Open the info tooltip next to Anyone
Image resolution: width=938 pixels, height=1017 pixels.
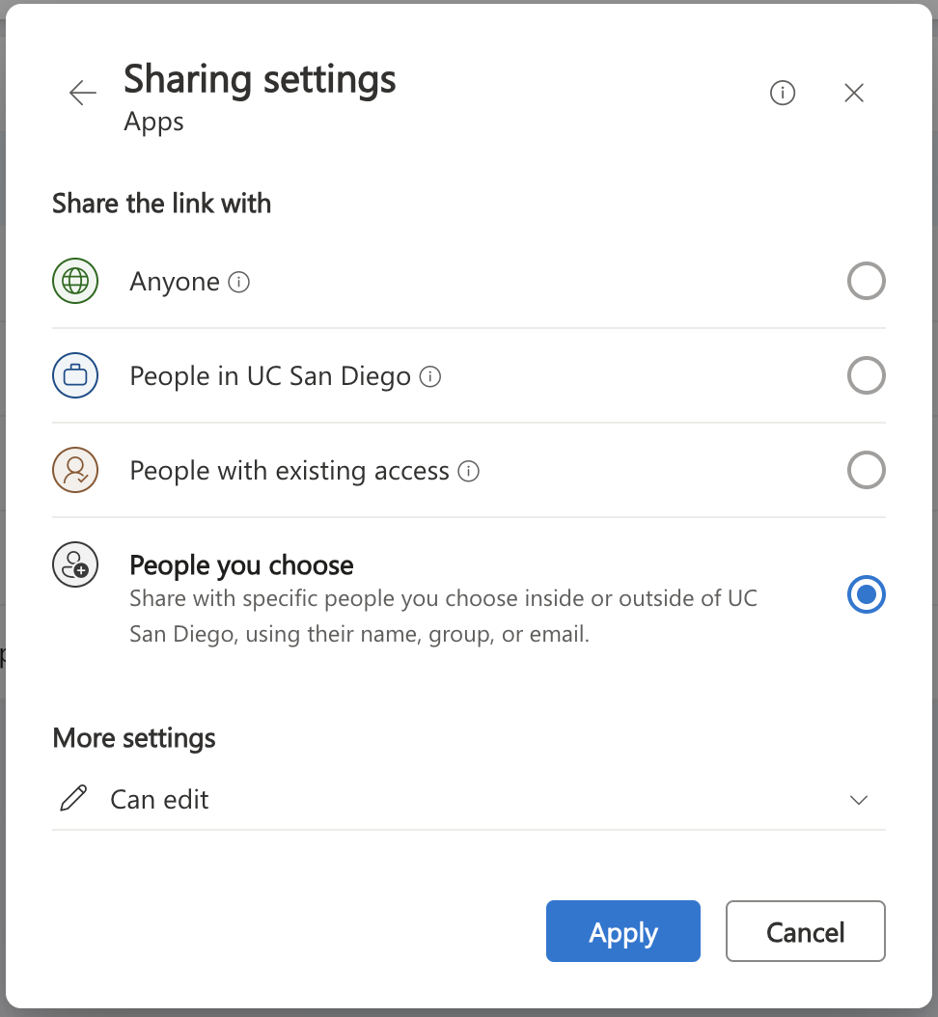pos(240,281)
